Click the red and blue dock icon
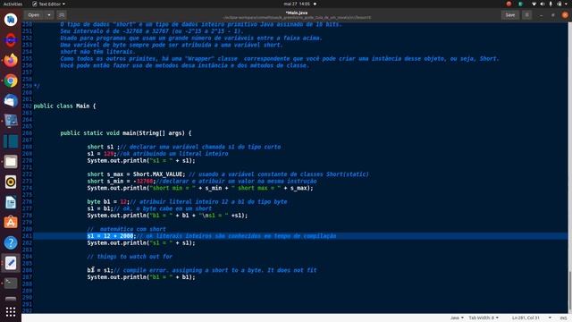Viewport: 572px width, 322px height. click(x=11, y=39)
